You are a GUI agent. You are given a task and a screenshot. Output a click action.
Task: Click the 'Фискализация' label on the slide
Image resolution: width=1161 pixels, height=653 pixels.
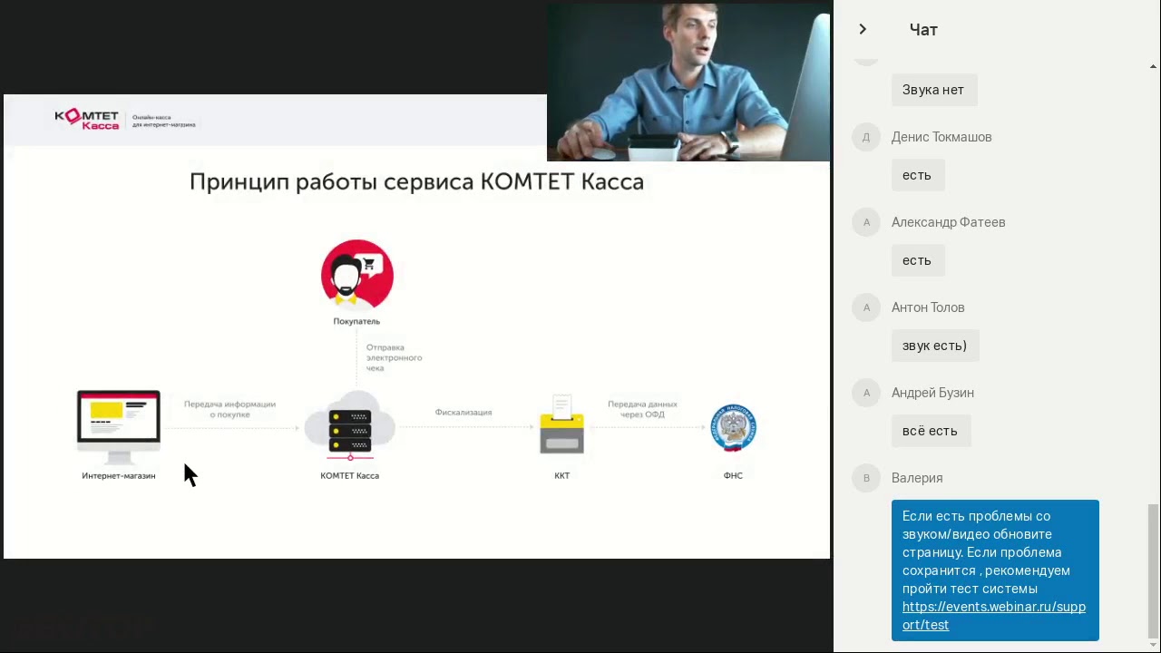coord(463,413)
